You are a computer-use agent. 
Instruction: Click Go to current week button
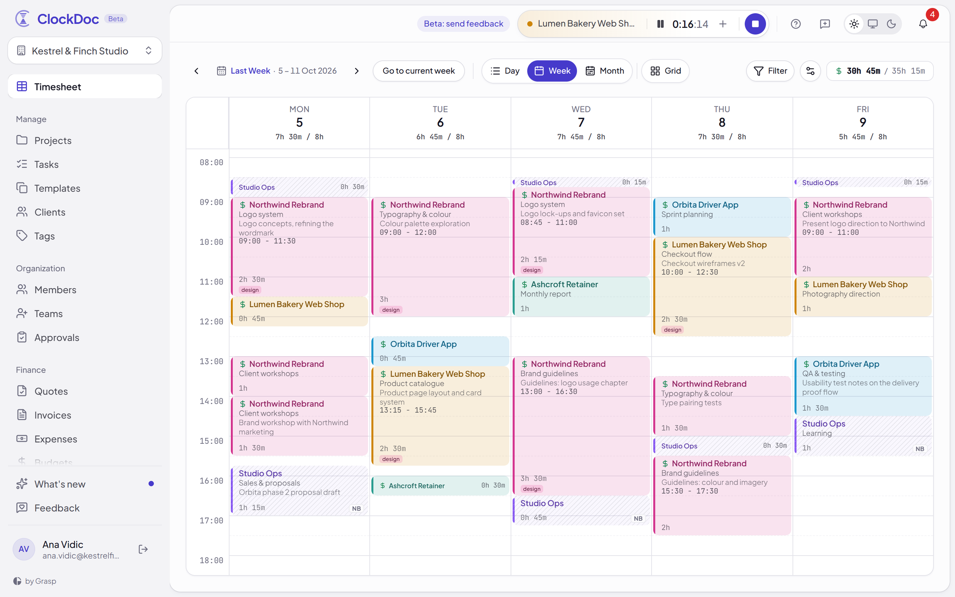coord(419,71)
